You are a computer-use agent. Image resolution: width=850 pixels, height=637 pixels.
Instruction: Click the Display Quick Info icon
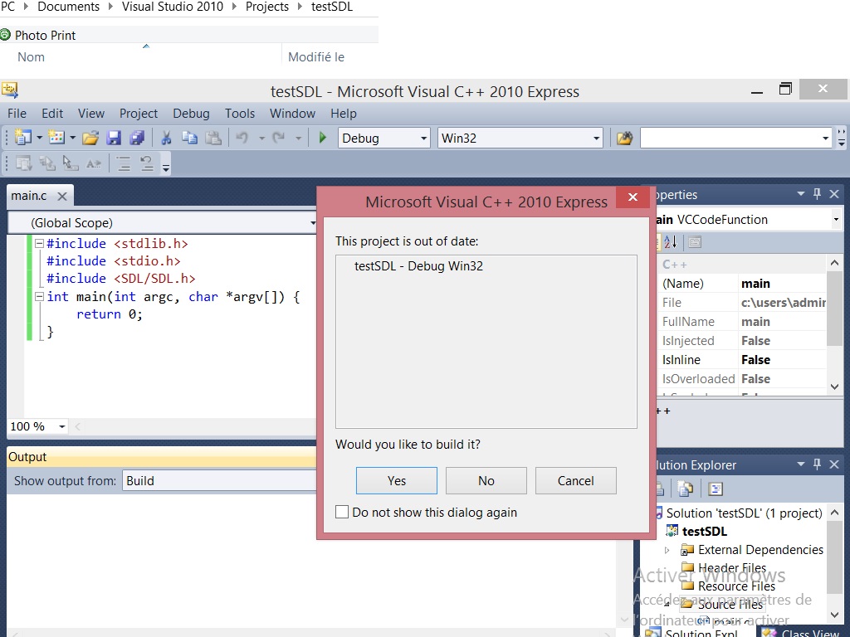pyautogui.click(x=70, y=163)
